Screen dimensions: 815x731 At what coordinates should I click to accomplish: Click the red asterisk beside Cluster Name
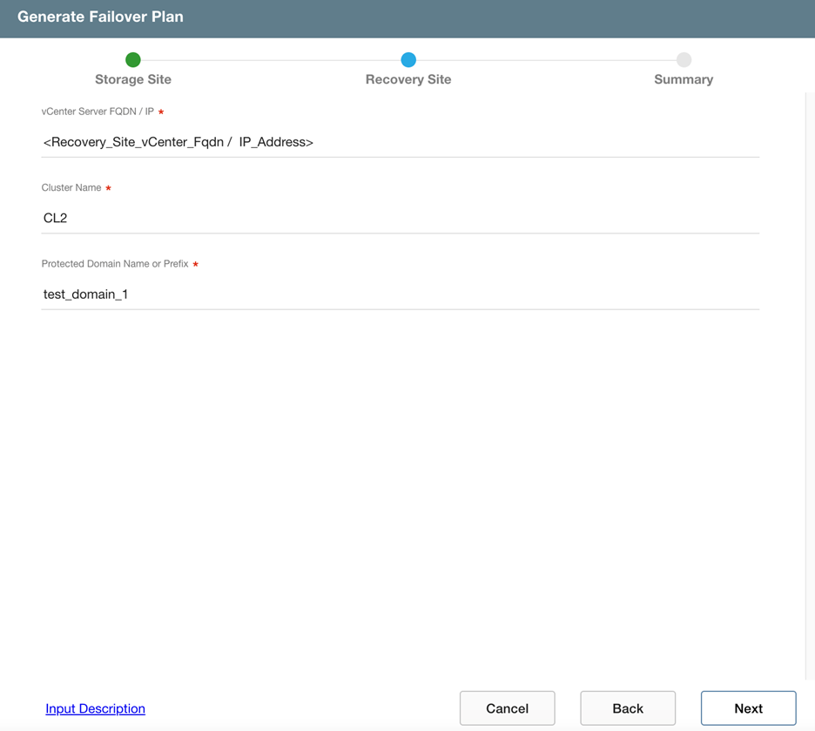click(x=109, y=188)
